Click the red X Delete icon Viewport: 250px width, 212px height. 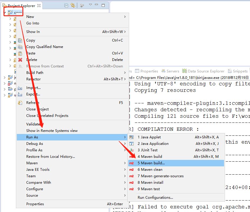(x=19, y=59)
